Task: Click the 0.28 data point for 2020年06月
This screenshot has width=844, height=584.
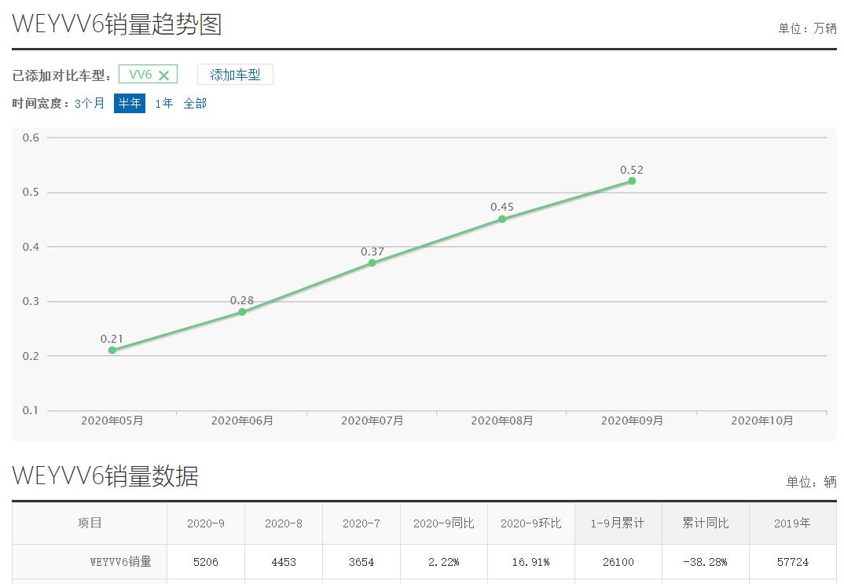Action: 242,312
